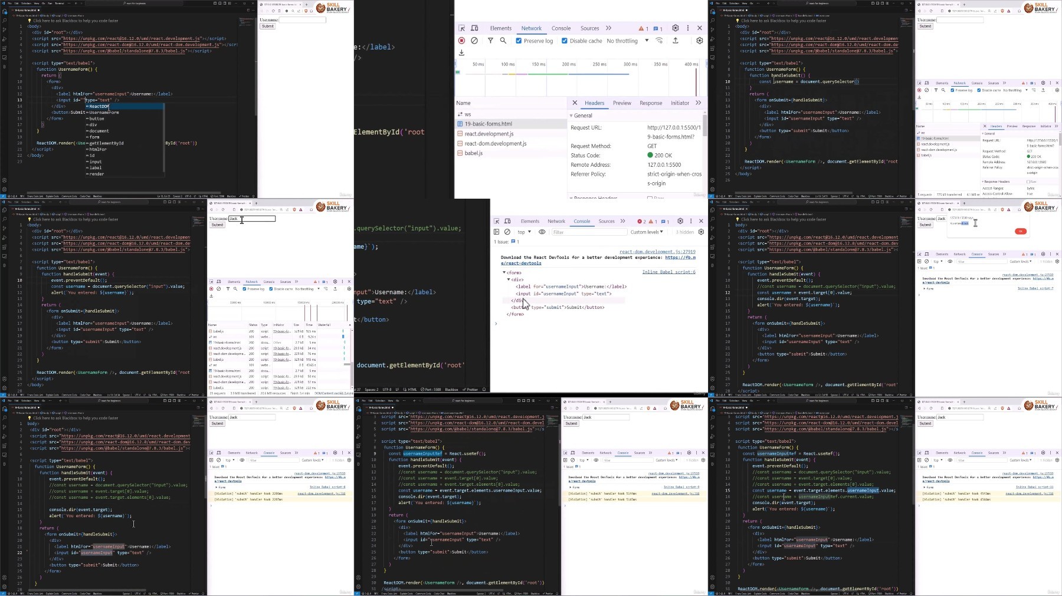Toggle Disable cache in the panel with the Waterfall column
Screen dimensions: 1062x596
point(271,289)
